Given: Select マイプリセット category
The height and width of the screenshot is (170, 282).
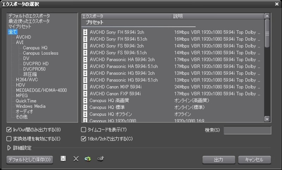Looking at the screenshot, I should [20, 26].
